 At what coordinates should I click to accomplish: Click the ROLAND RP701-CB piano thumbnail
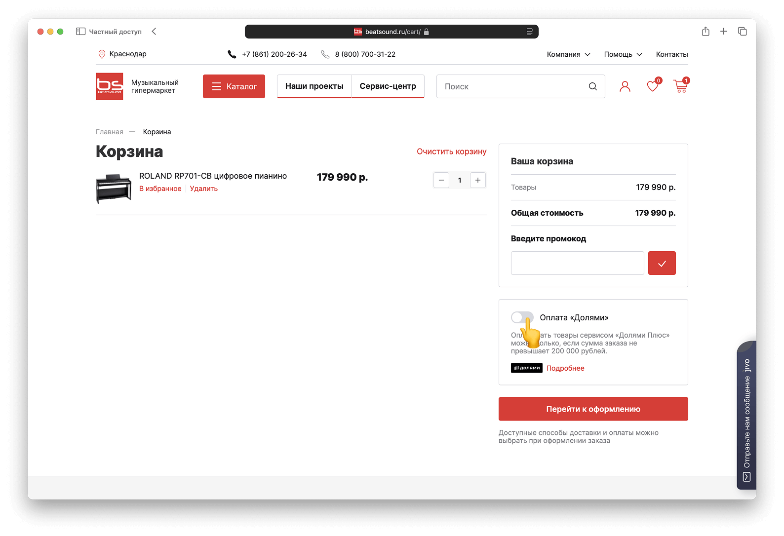(114, 189)
